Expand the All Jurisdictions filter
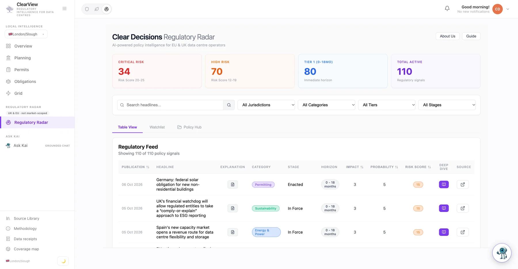The height and width of the screenshot is (269, 518). (266, 105)
